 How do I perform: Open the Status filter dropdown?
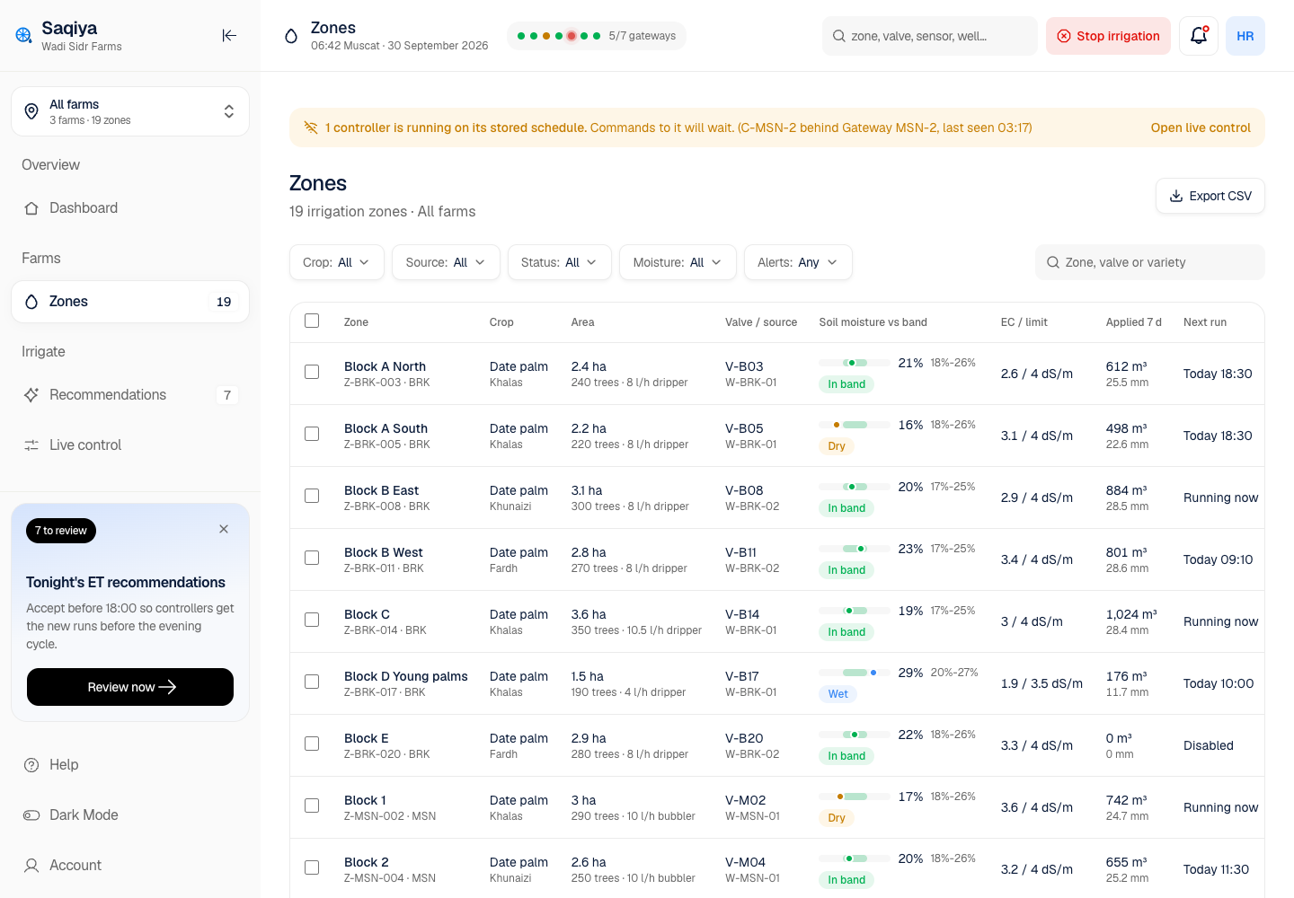click(x=560, y=262)
